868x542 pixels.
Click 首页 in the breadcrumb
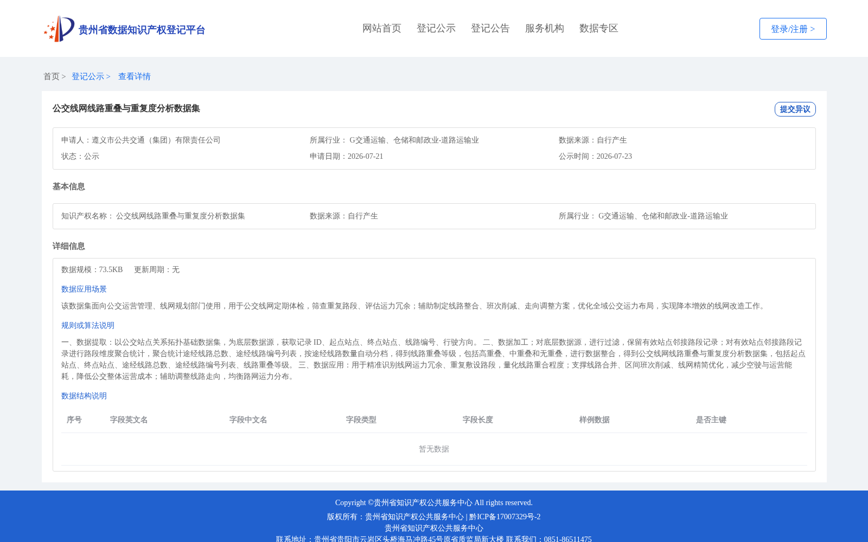(52, 76)
